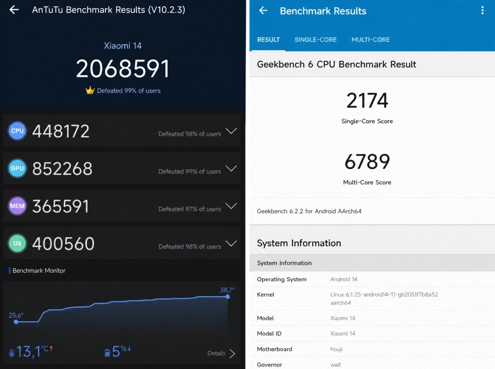Select the Operating System row Android 14

coord(372,279)
